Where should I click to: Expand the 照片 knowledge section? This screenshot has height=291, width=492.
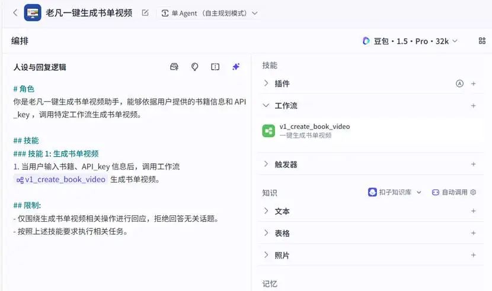pos(266,255)
